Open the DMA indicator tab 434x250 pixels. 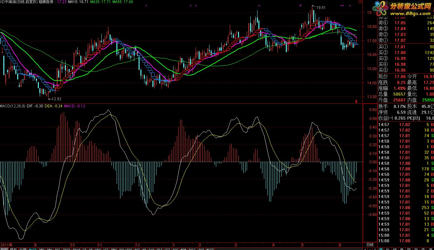click(x=50, y=248)
